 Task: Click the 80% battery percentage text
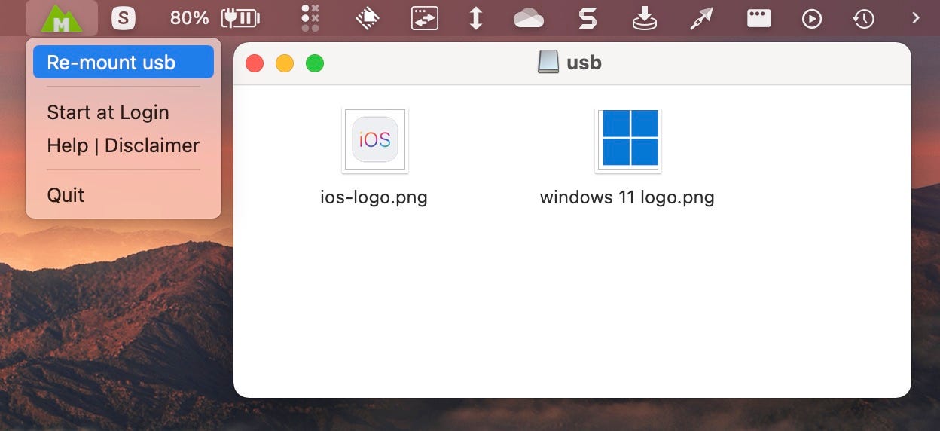(189, 18)
